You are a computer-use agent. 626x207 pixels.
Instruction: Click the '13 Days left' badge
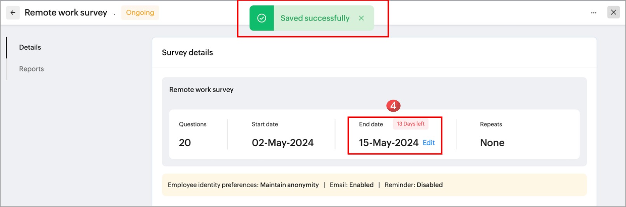(x=410, y=124)
